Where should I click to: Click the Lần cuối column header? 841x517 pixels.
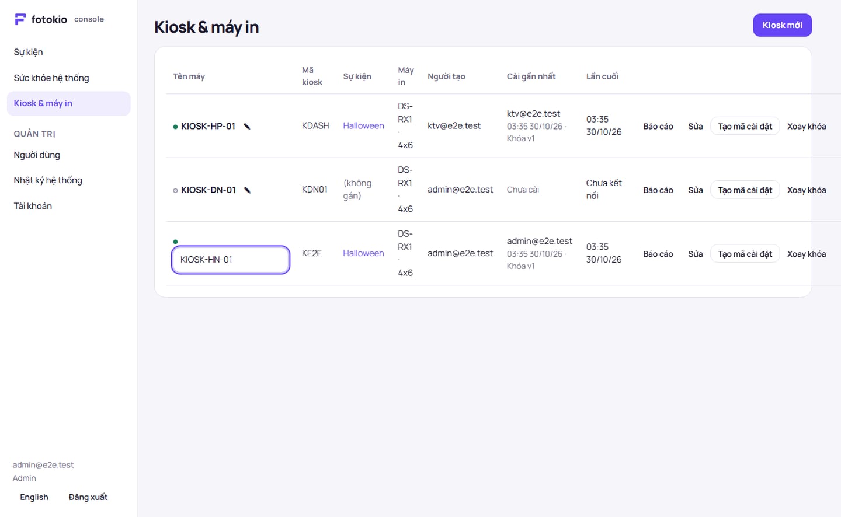602,76
